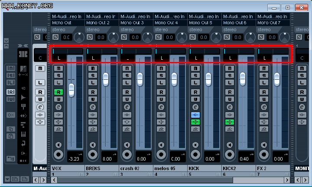The height and width of the screenshot is (187, 312).
Task: Click the right arrow of channel scrollbar
Action: click(x=287, y=180)
